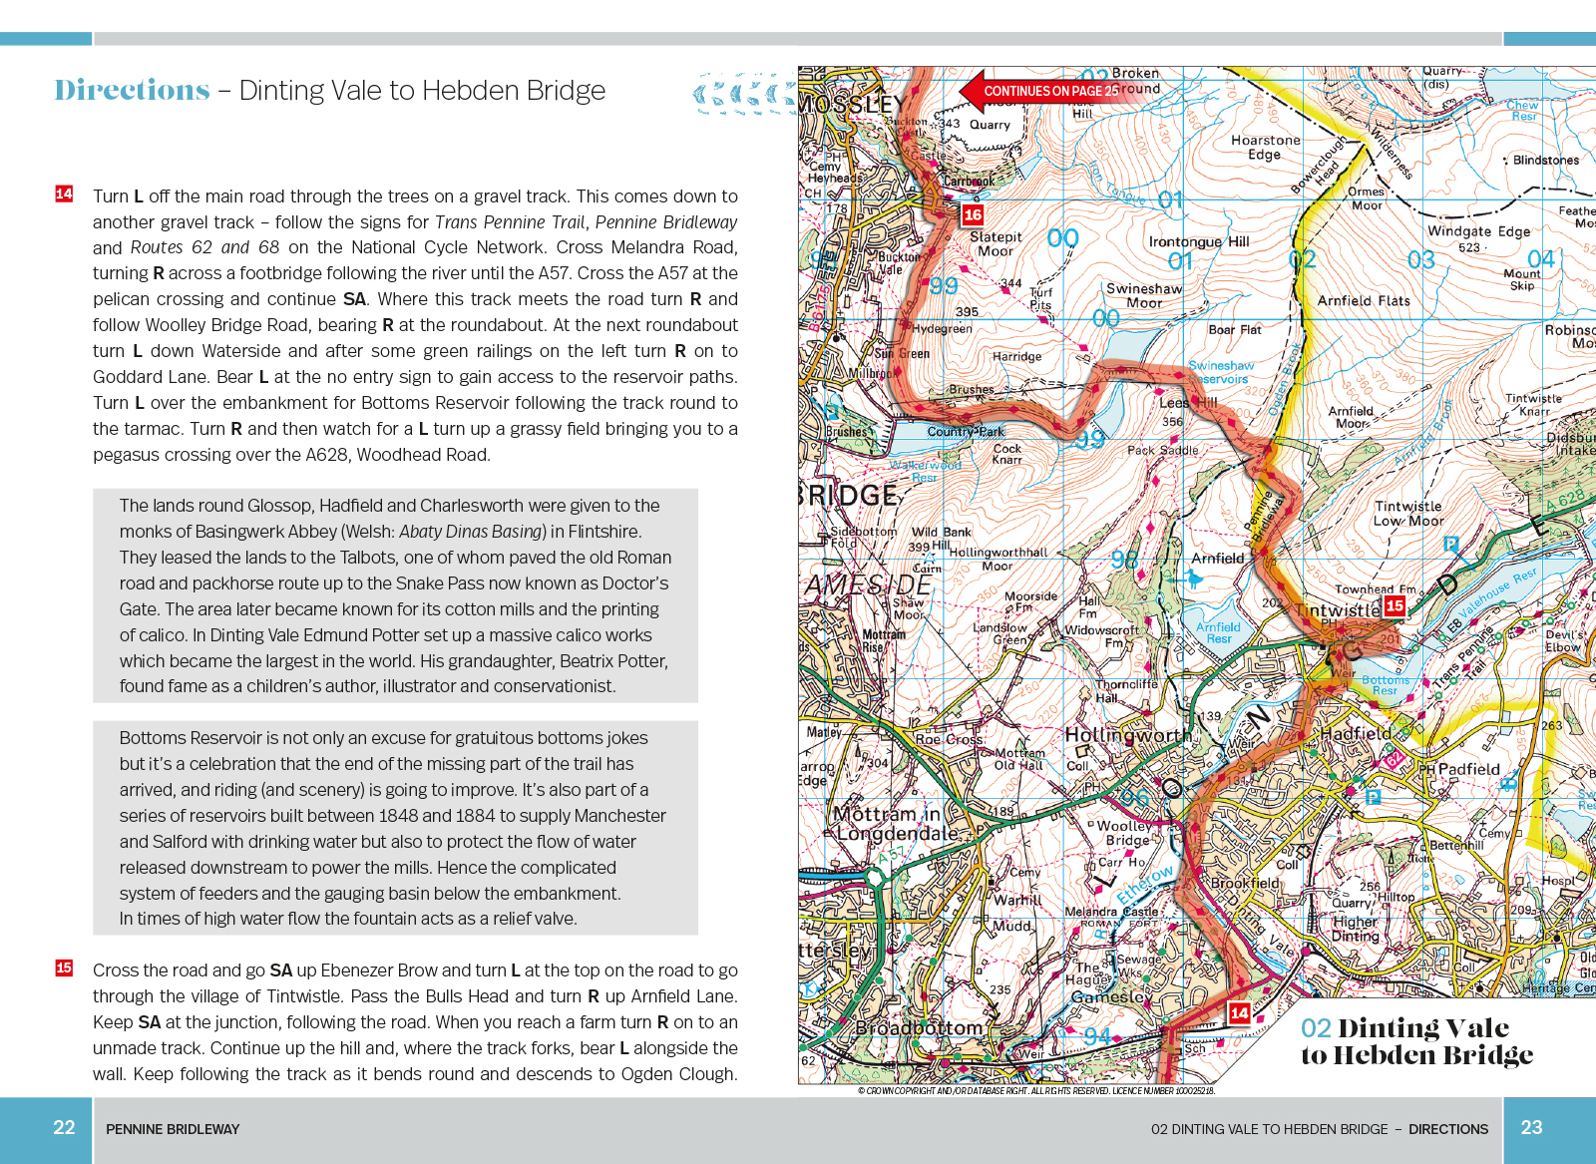
Task: Click the grey Glossop history information box
Action: click(395, 595)
